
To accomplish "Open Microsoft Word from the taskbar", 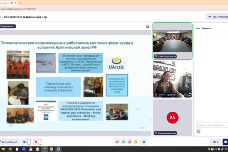I will [x=58, y=149].
